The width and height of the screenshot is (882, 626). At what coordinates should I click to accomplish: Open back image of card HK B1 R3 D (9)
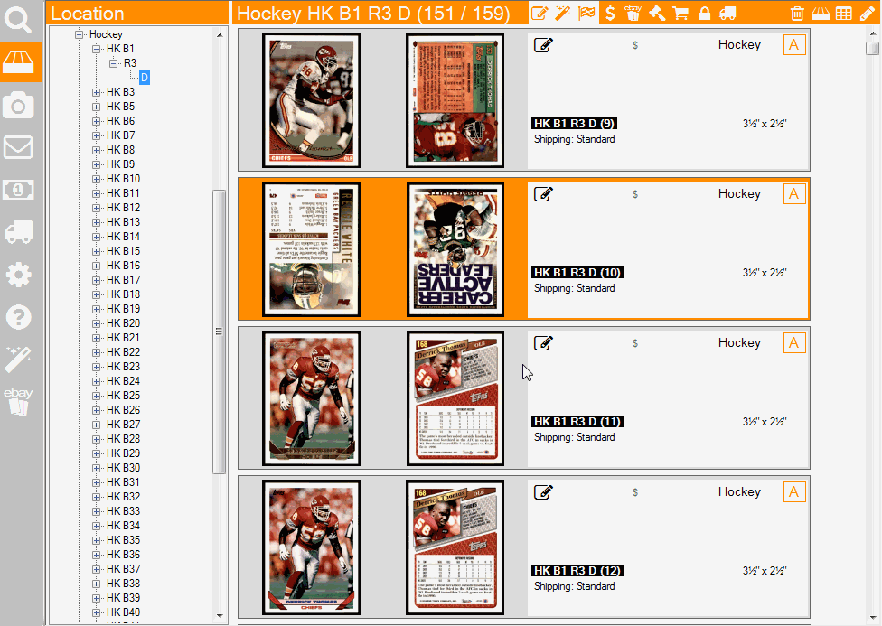455,100
